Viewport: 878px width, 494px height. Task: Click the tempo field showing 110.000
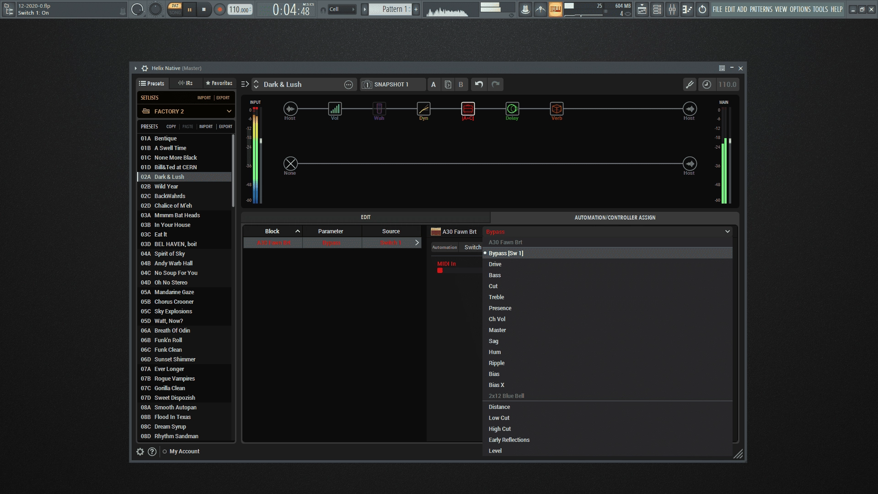click(x=240, y=10)
